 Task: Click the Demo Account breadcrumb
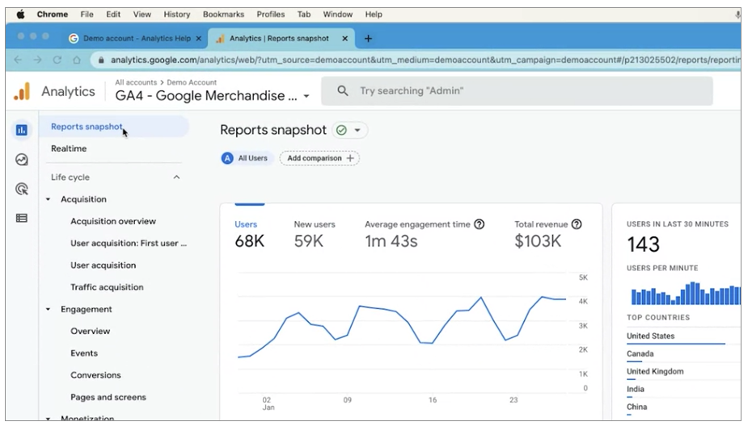point(192,82)
